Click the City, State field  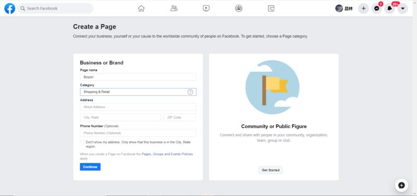tap(120, 117)
